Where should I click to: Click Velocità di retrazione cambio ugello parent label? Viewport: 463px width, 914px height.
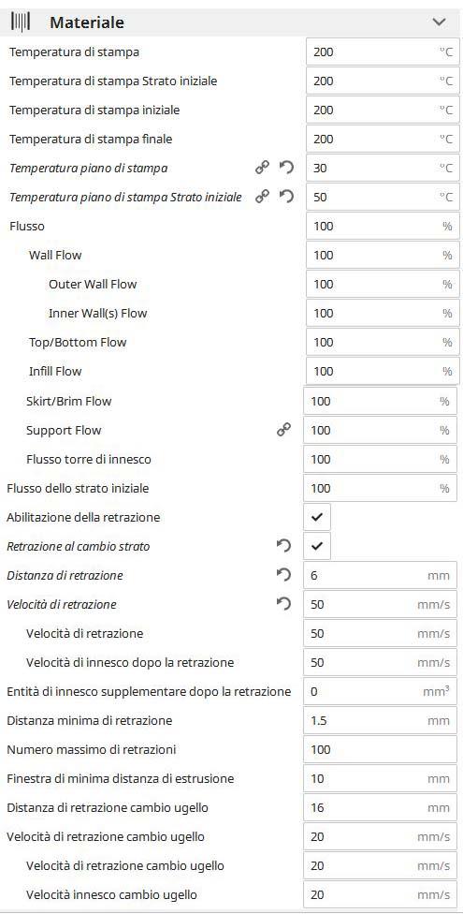click(x=106, y=837)
